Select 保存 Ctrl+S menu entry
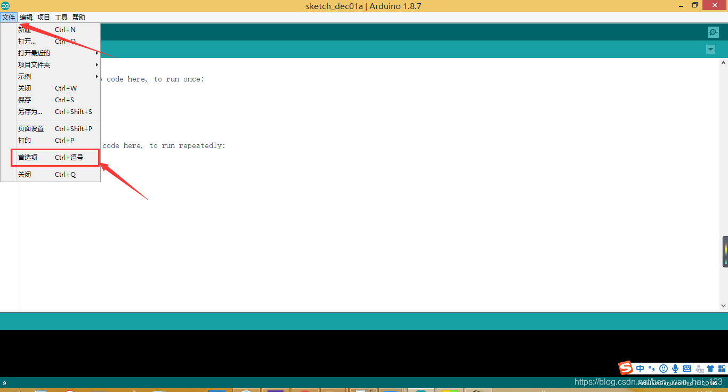Image resolution: width=728 pixels, height=392 pixels. point(51,100)
